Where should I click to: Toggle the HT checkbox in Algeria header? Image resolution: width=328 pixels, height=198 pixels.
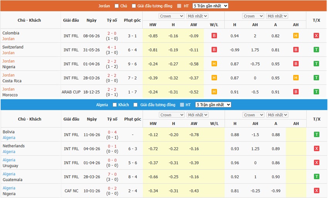182,105
